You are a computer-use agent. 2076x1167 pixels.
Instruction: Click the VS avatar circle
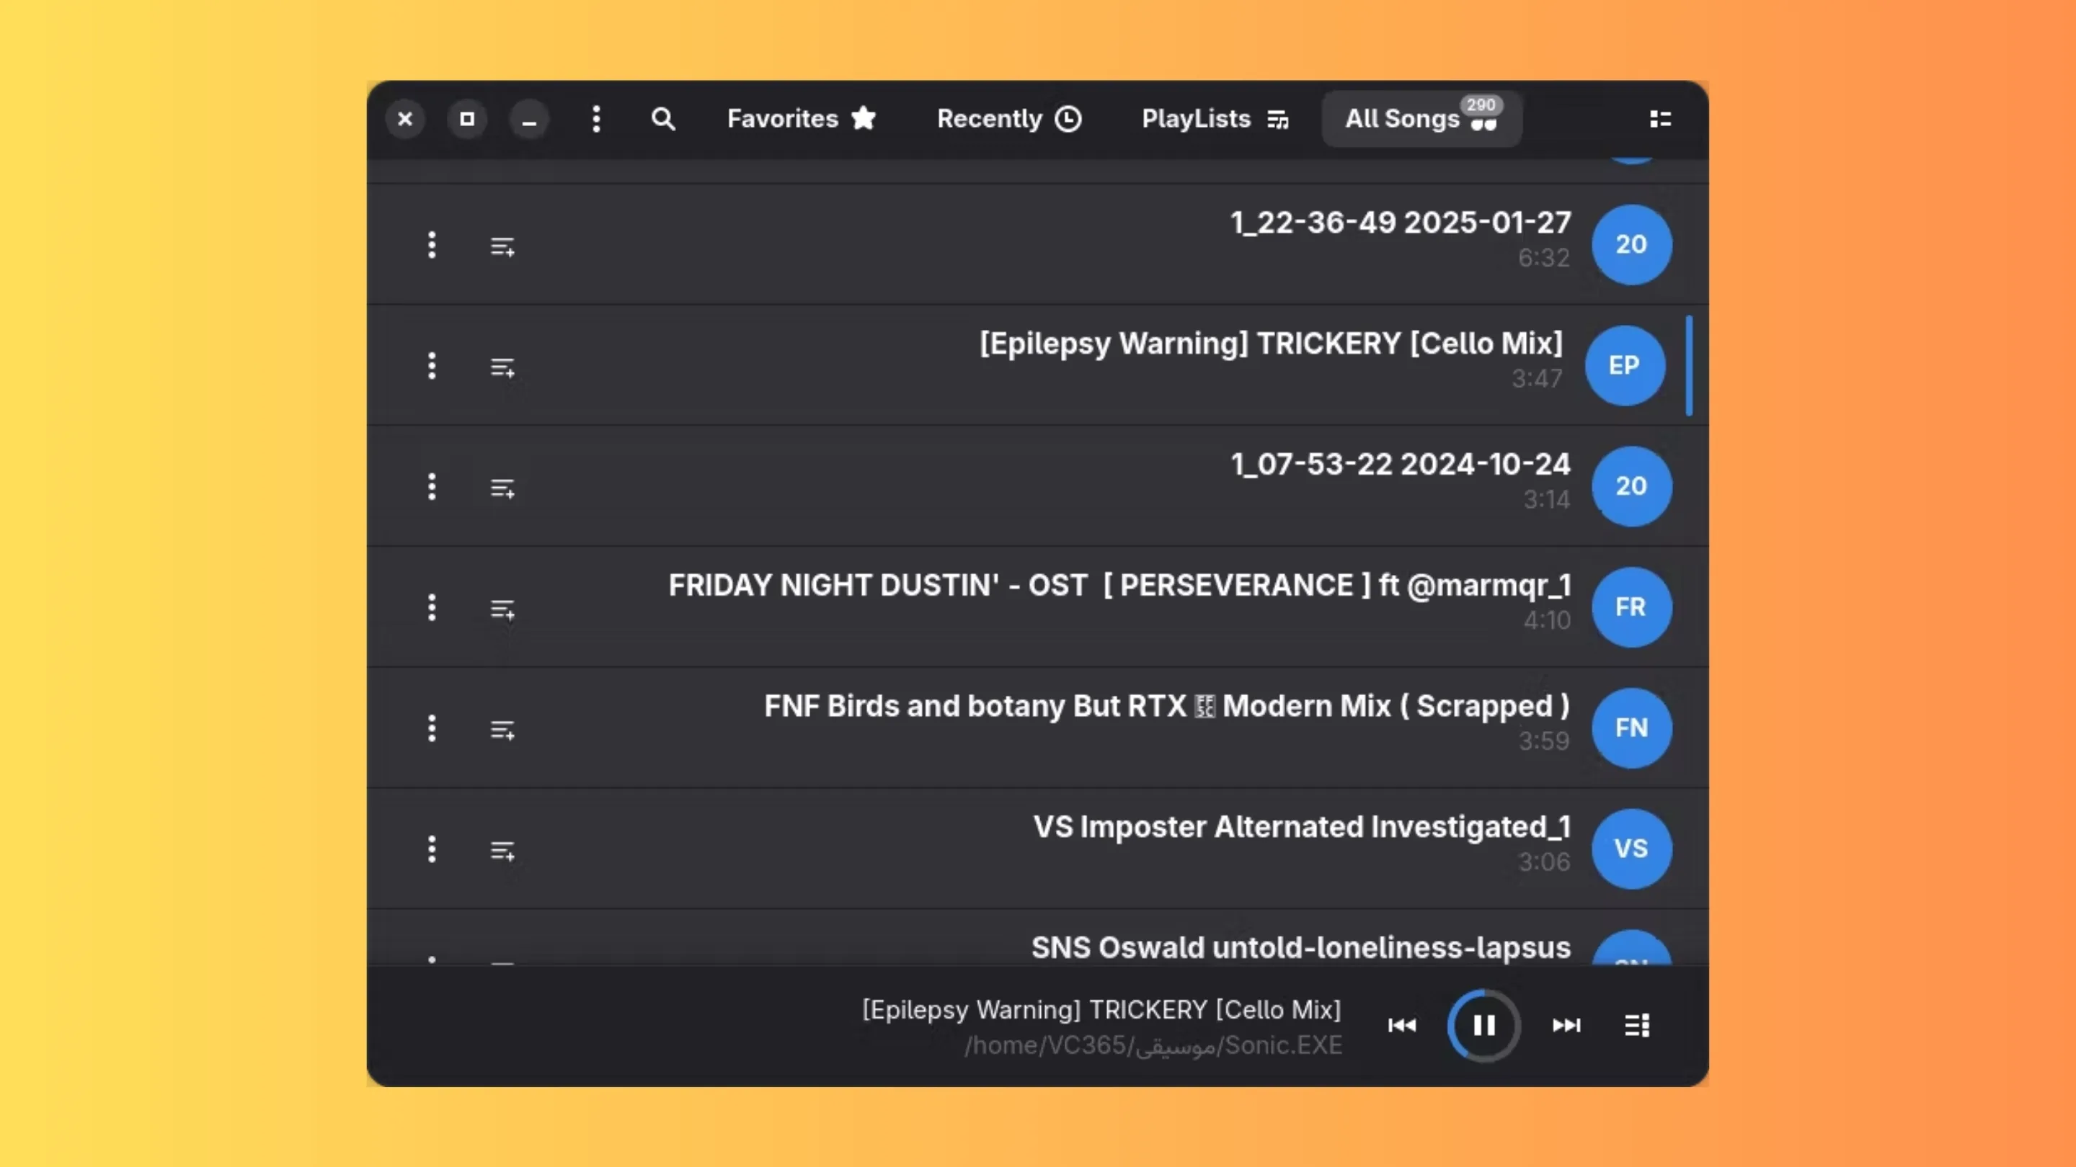point(1631,849)
